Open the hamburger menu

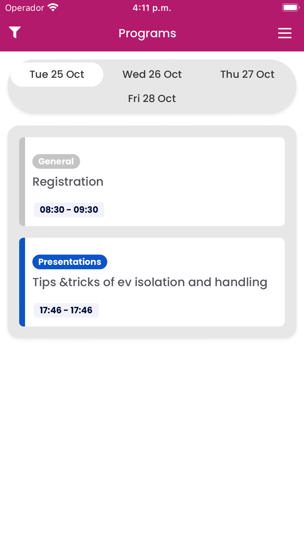tap(284, 33)
